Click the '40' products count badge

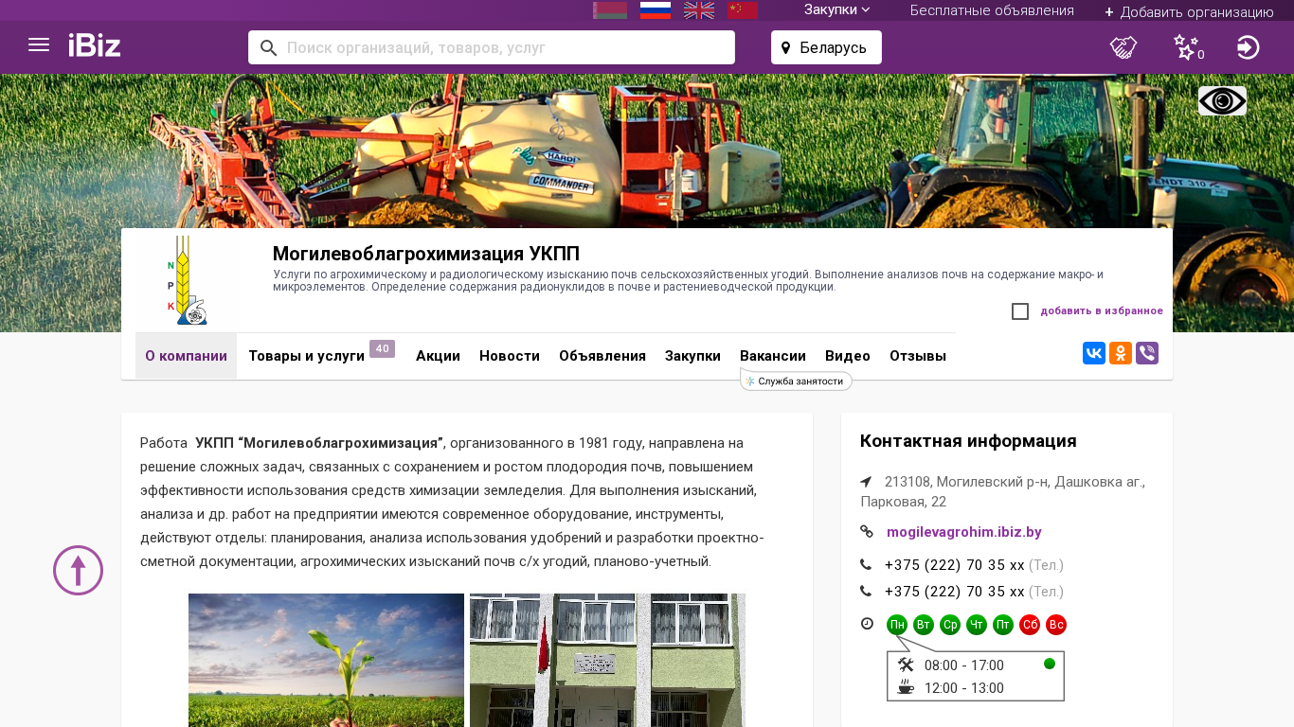tap(382, 348)
